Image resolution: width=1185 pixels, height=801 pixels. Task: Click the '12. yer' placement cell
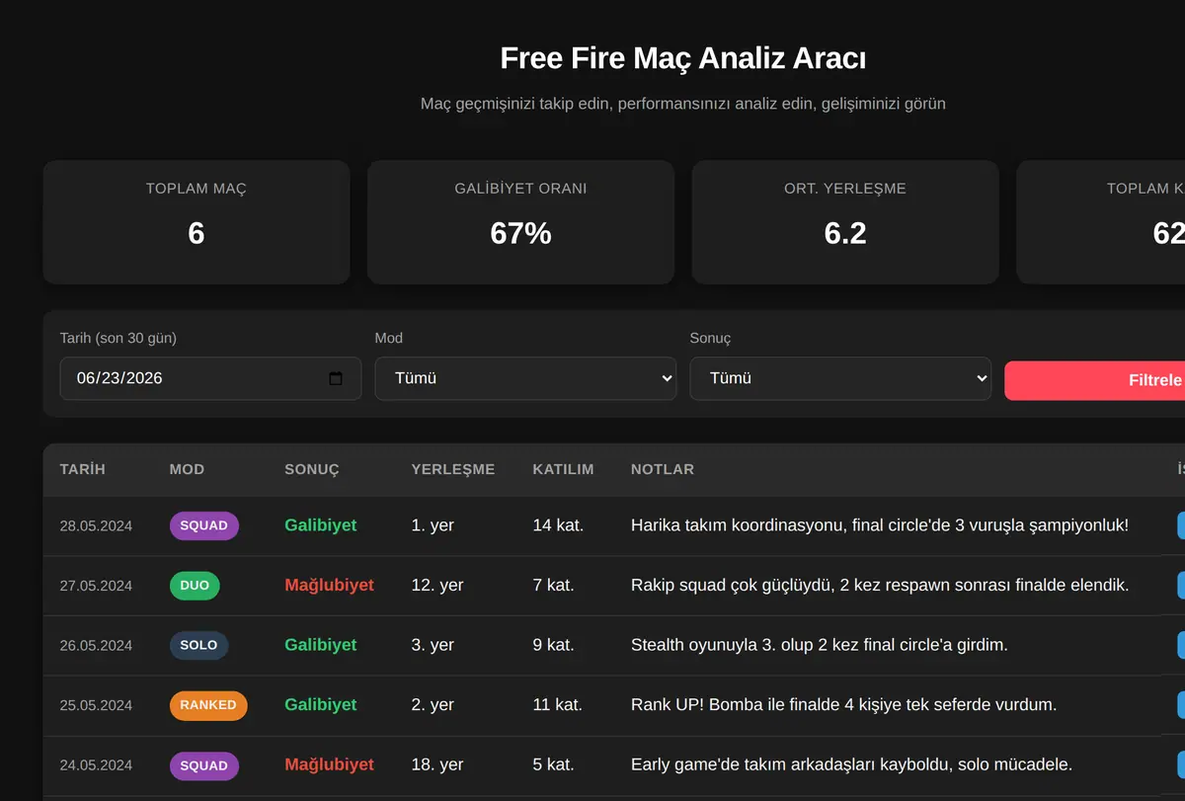[x=437, y=586]
